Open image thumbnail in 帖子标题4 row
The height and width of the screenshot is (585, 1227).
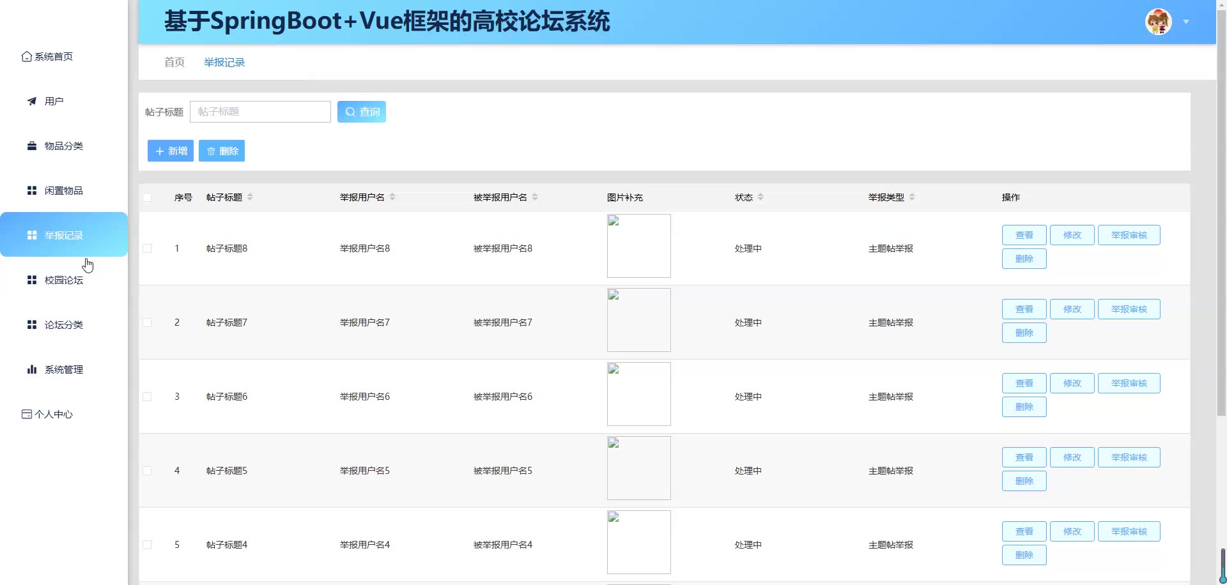639,542
